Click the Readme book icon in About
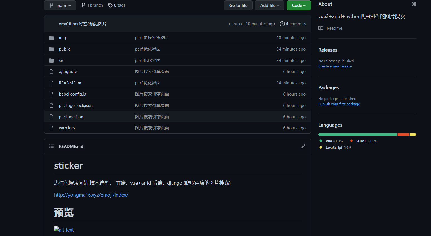 pos(321,28)
